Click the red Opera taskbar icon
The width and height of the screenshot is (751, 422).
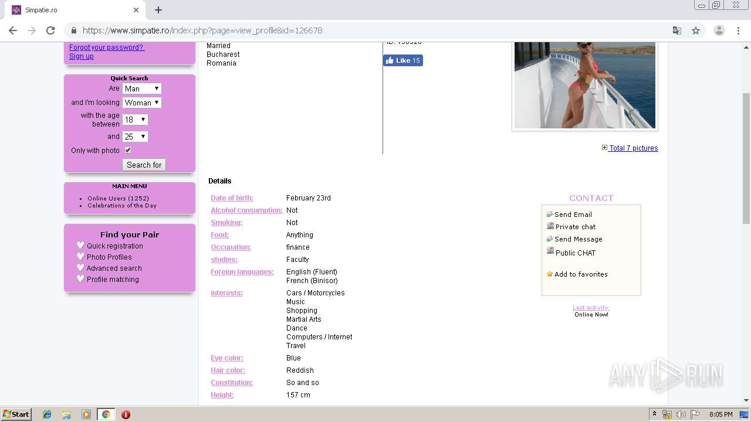(126, 414)
